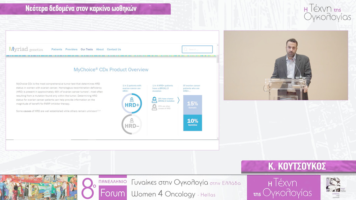356x200 pixels.
Task: Click the blue BRCA1/2 patient icon
Action: pyautogui.click(x=154, y=100)
